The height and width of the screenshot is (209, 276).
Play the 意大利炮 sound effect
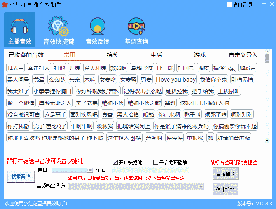point(95,68)
